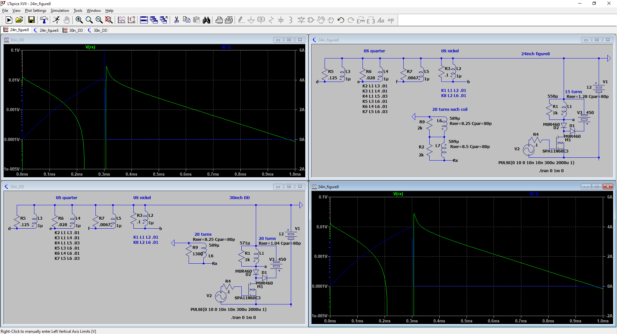Click the Zoom to rectangle magnifier icon
Image resolution: width=617 pixels, height=334 pixels.
click(79, 20)
